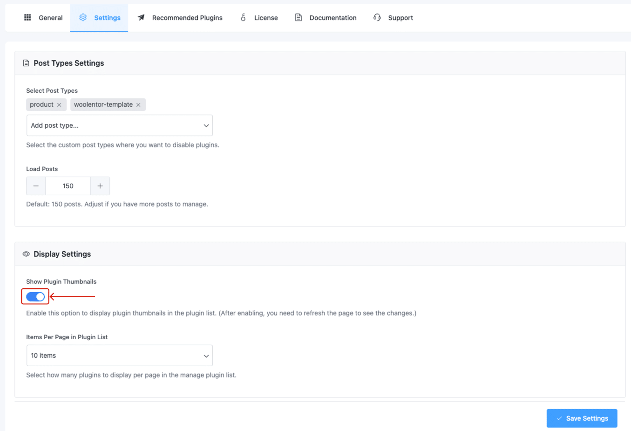Remove the woolentor-template post type chip

(x=138, y=104)
